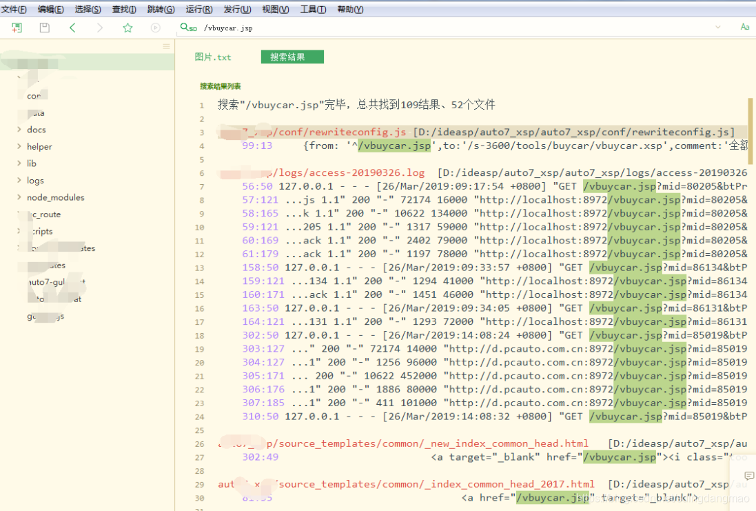Image resolution: width=756 pixels, height=511 pixels.
Task: Navigate back using the green arrow icon
Action: pyautogui.click(x=72, y=27)
